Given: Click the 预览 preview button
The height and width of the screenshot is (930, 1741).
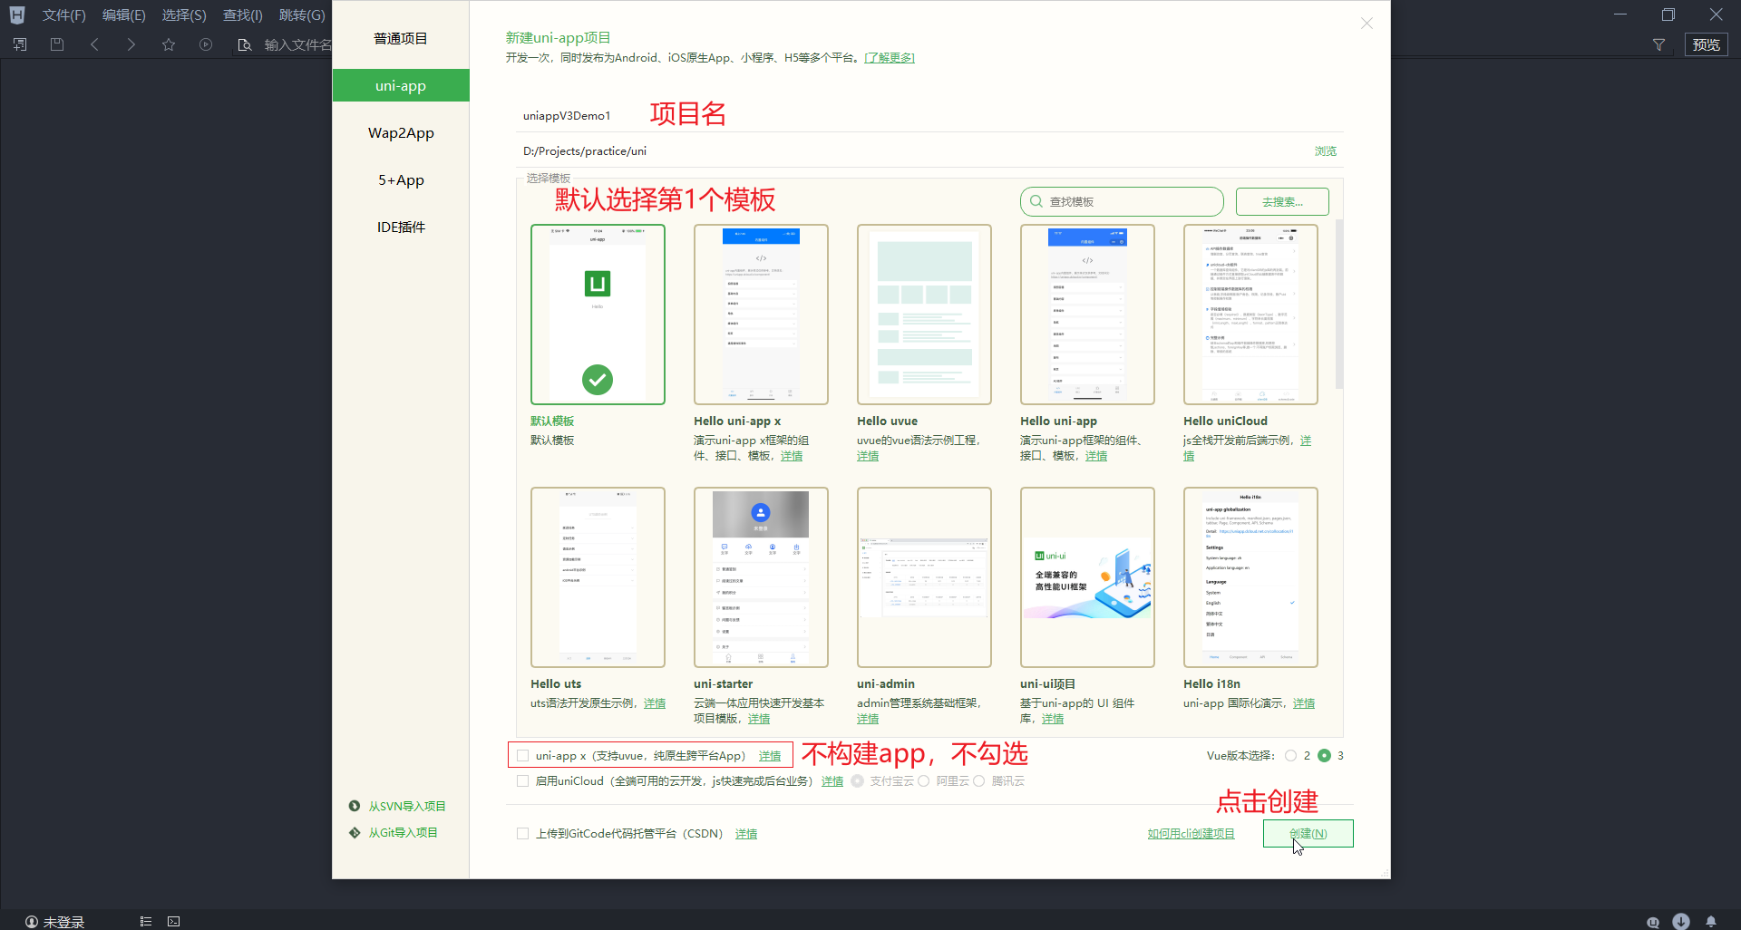Looking at the screenshot, I should pyautogui.click(x=1706, y=44).
